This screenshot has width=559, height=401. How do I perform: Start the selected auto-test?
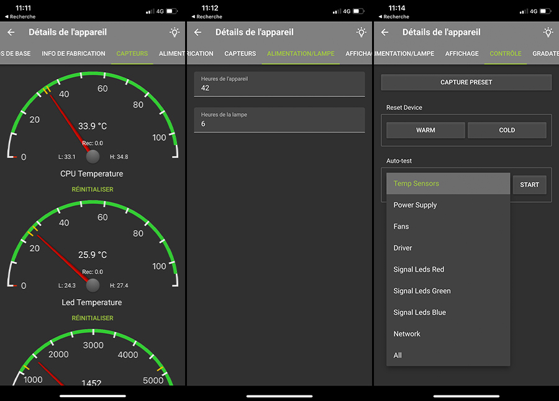529,185
